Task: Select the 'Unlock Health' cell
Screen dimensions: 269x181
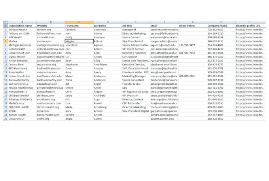Action: click(22, 49)
